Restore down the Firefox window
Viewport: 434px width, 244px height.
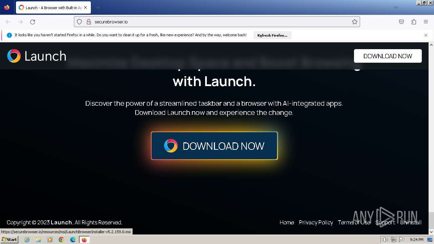[425, 3]
